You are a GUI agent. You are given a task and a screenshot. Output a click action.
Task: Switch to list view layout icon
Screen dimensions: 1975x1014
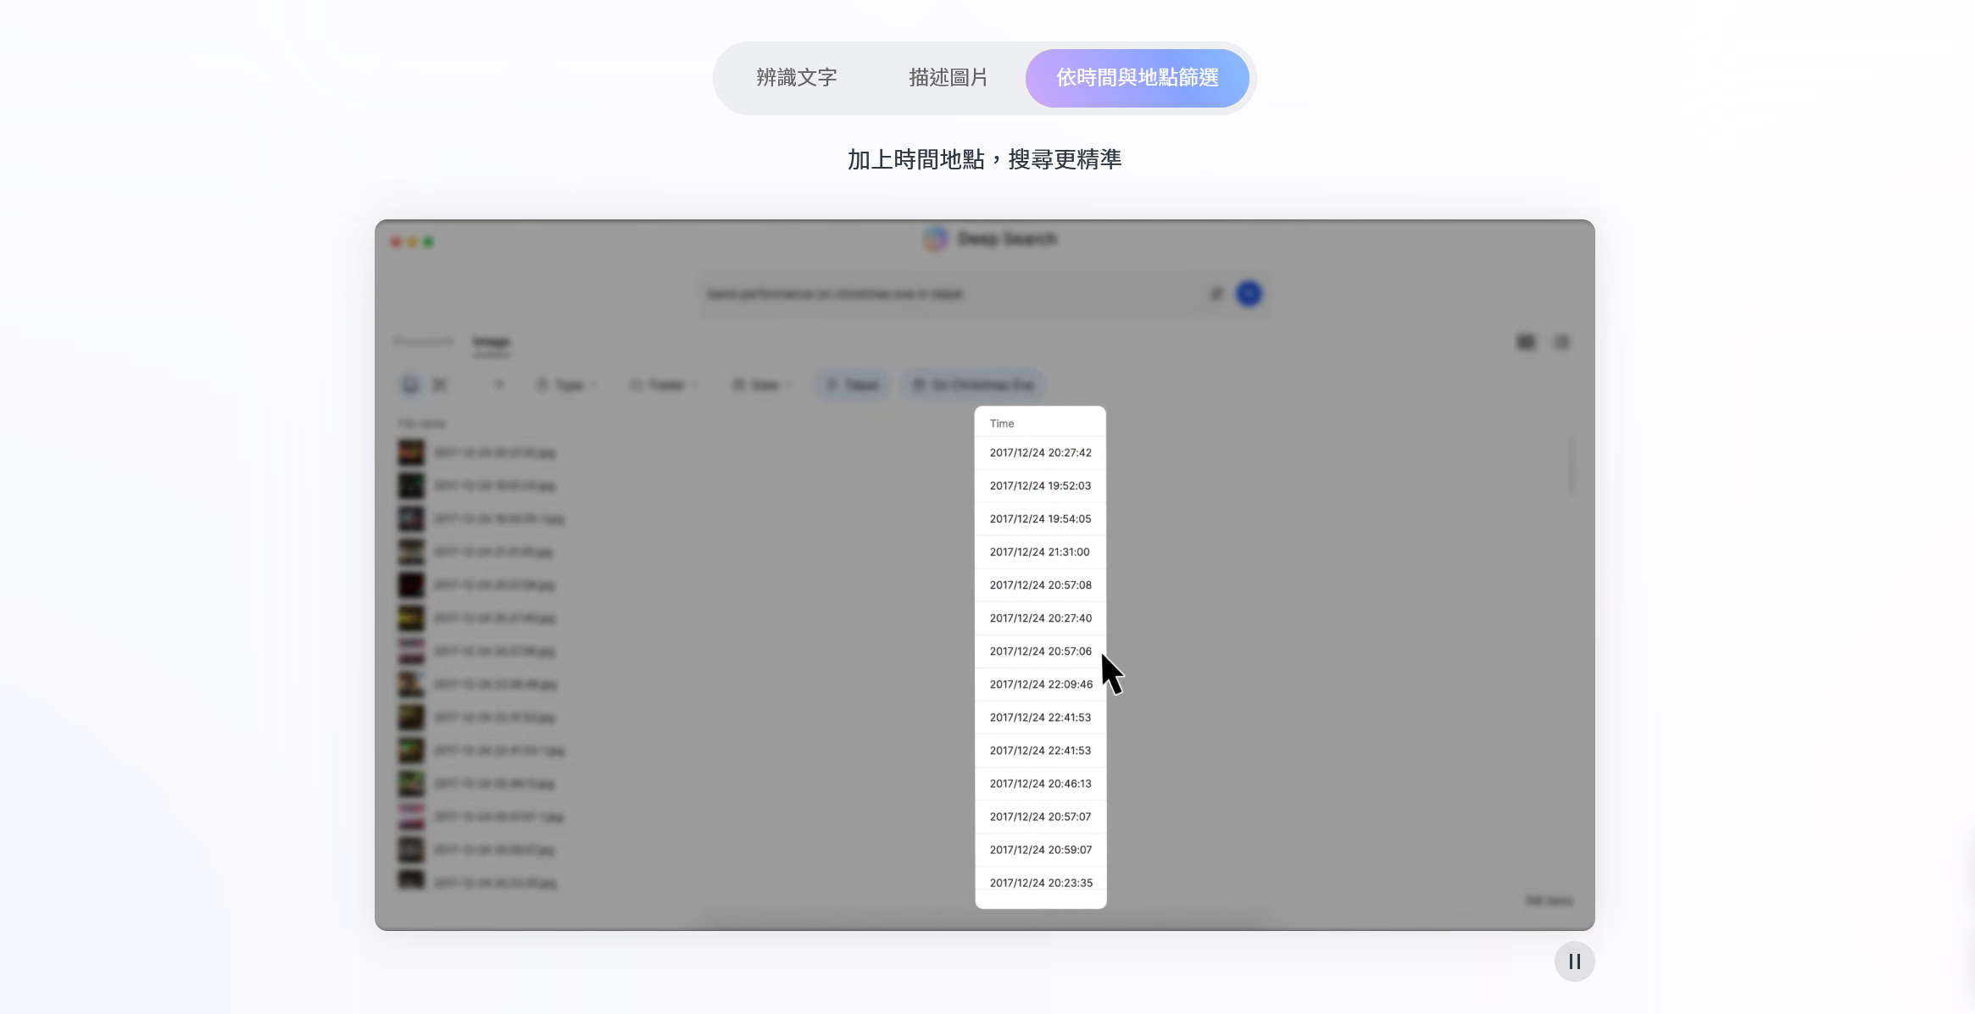click(1561, 342)
